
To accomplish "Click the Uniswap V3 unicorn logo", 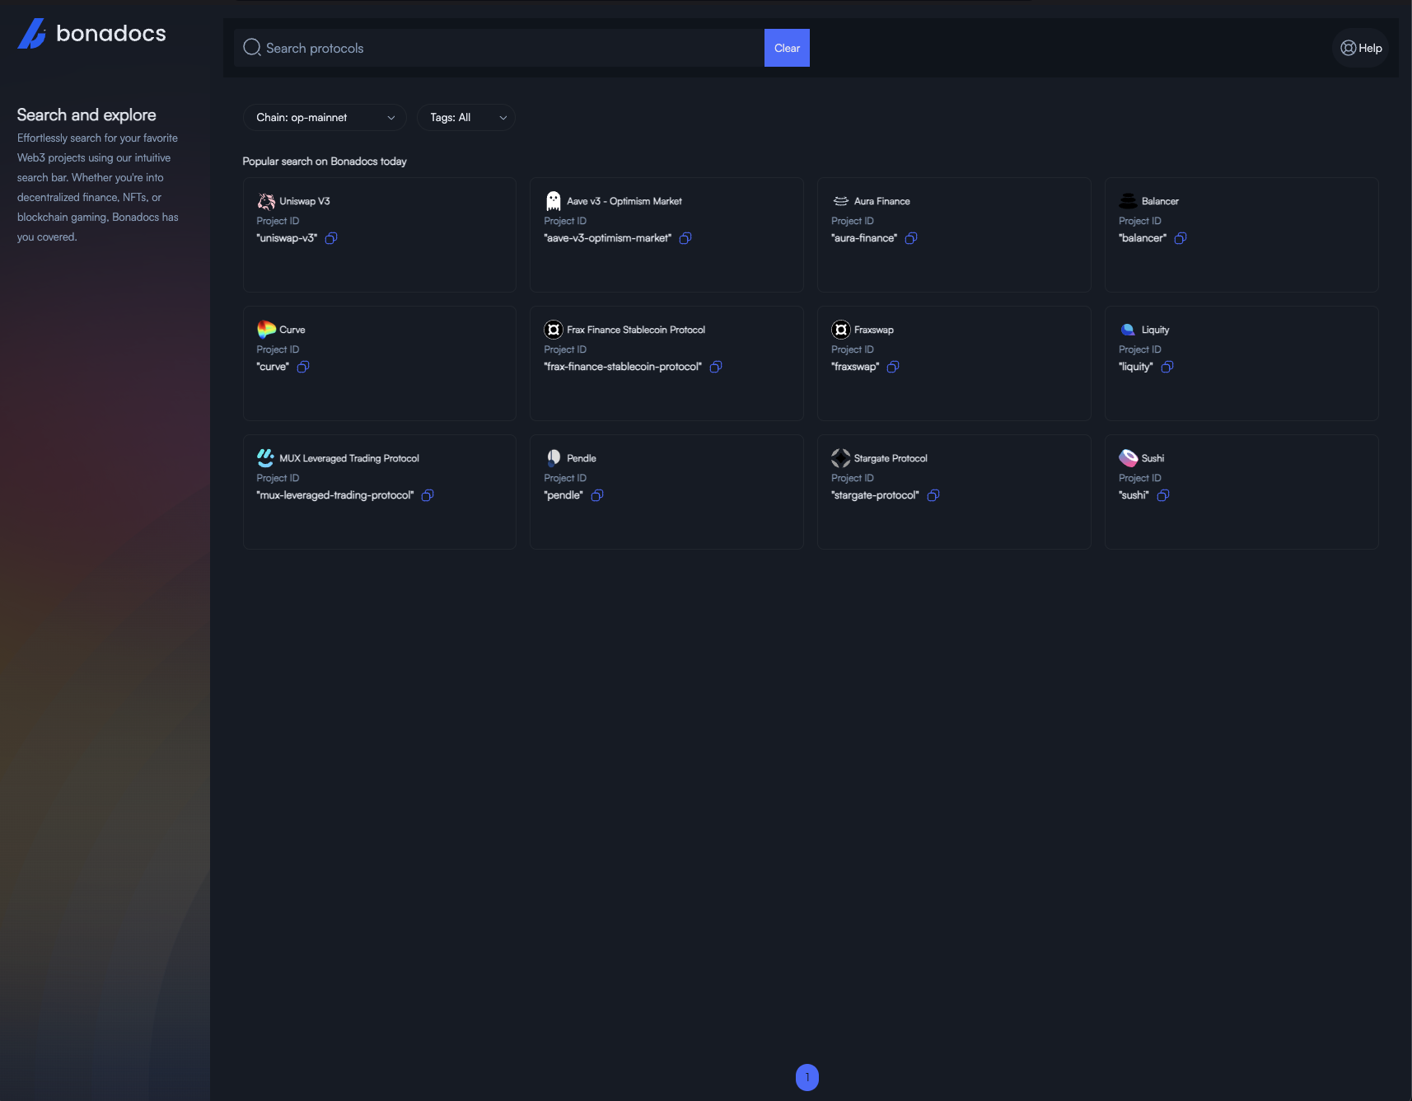I will 266,201.
